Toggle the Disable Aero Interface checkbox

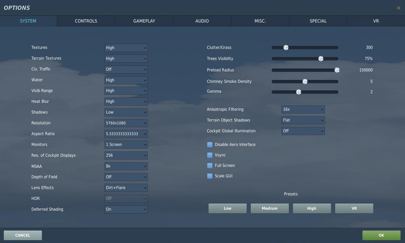point(210,145)
